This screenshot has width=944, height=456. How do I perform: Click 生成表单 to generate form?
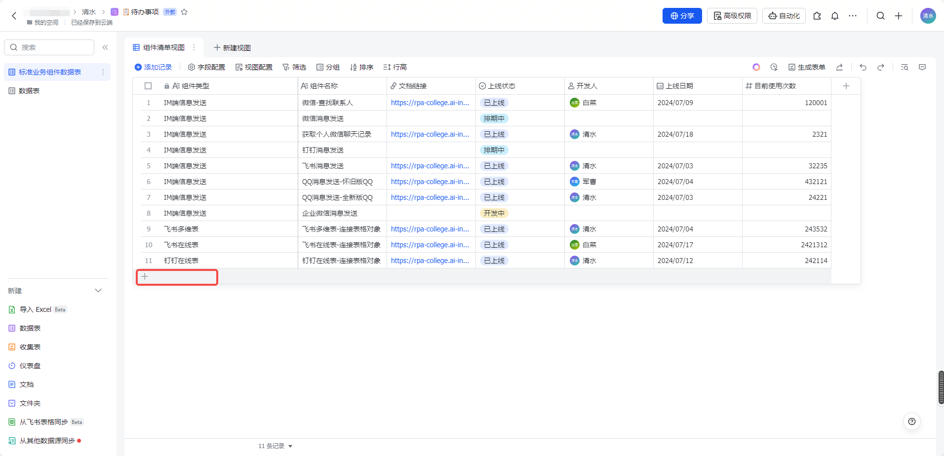(807, 67)
